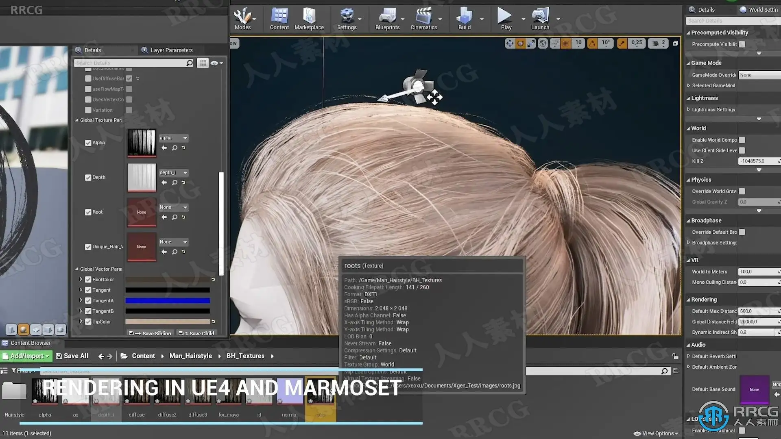Viewport: 781px width, 439px height.
Task: Open GameMode Override None dropdown
Action: point(759,75)
